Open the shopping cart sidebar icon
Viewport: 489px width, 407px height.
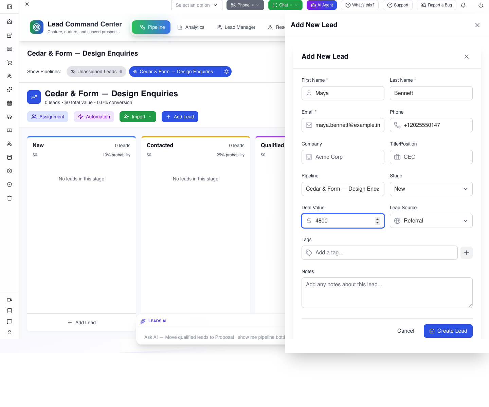(x=10, y=62)
